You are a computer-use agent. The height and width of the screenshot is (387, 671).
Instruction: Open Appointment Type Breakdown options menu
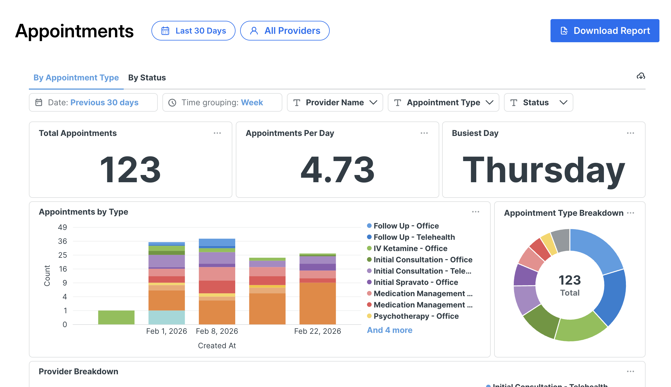point(630,213)
